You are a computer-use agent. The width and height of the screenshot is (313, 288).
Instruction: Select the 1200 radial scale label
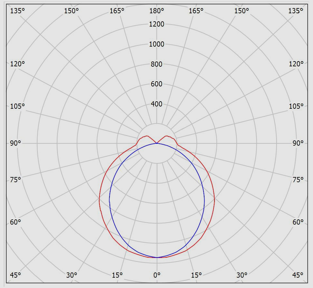click(157, 24)
